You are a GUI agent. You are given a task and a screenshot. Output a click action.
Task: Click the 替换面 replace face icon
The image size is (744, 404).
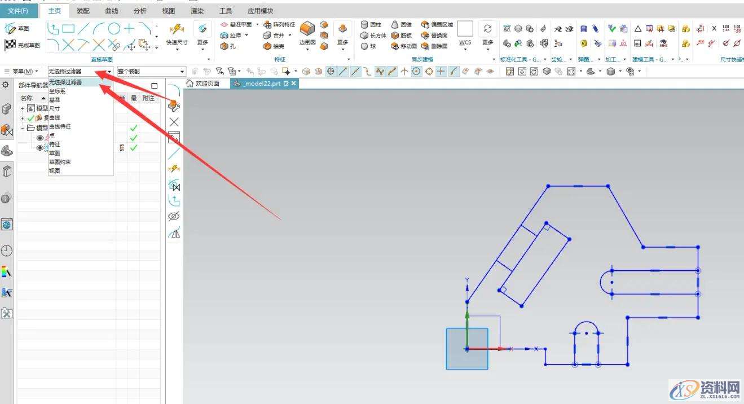425,36
